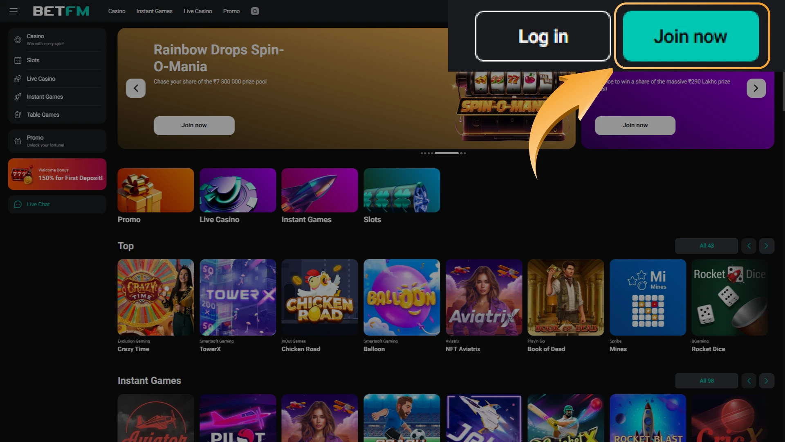This screenshot has height=442, width=785.
Task: Open the Casino item in top navigation
Action: (117, 11)
